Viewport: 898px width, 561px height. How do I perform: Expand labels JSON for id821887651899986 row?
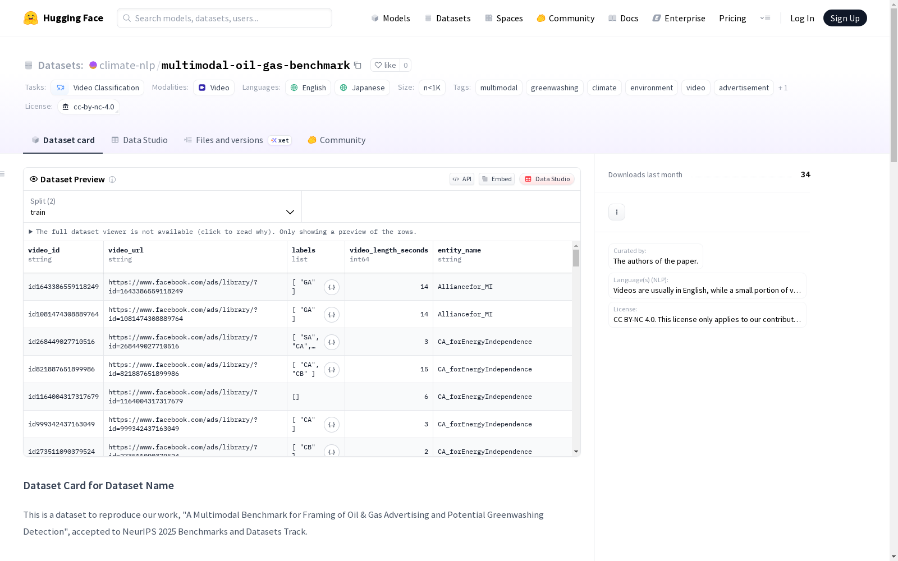(x=332, y=370)
